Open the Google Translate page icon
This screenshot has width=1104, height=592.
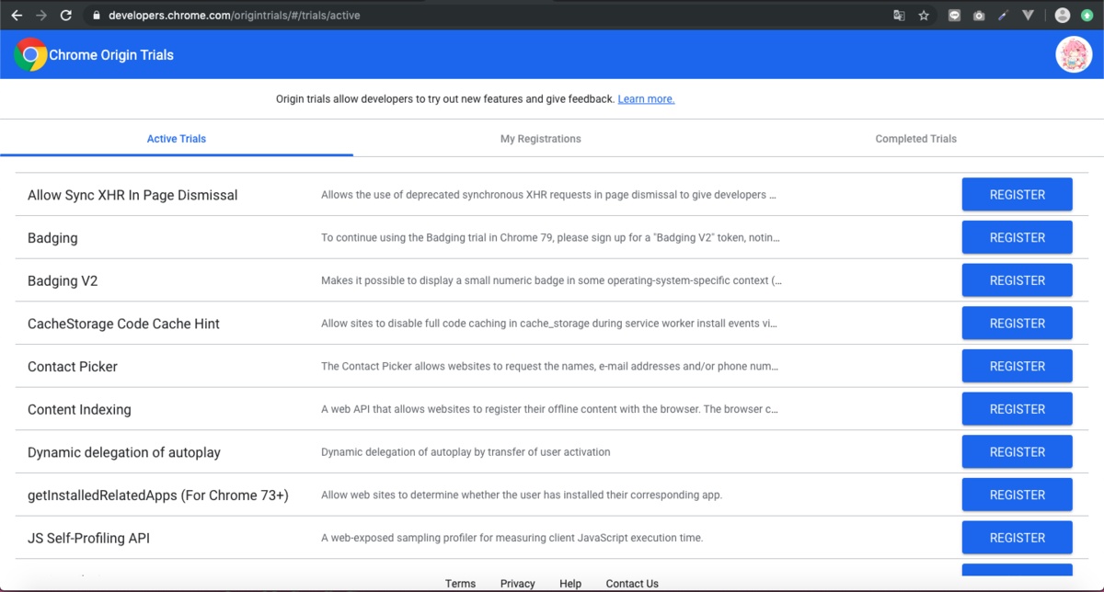[899, 16]
